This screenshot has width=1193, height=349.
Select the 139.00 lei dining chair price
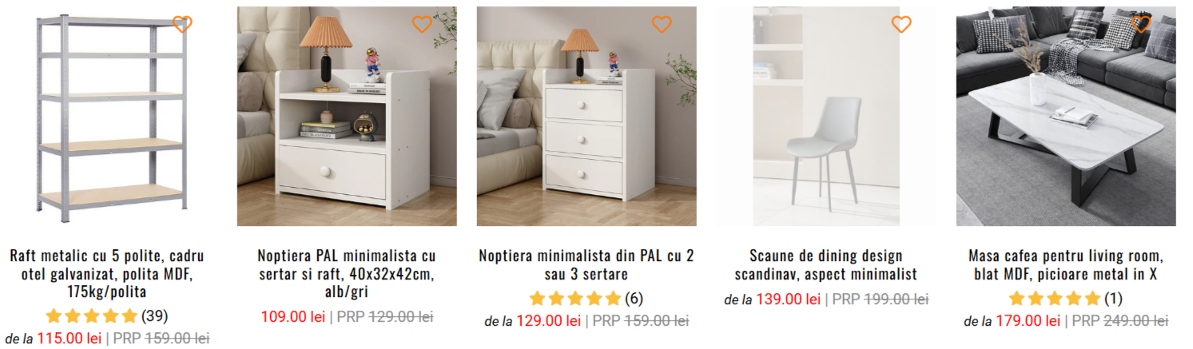point(789,299)
